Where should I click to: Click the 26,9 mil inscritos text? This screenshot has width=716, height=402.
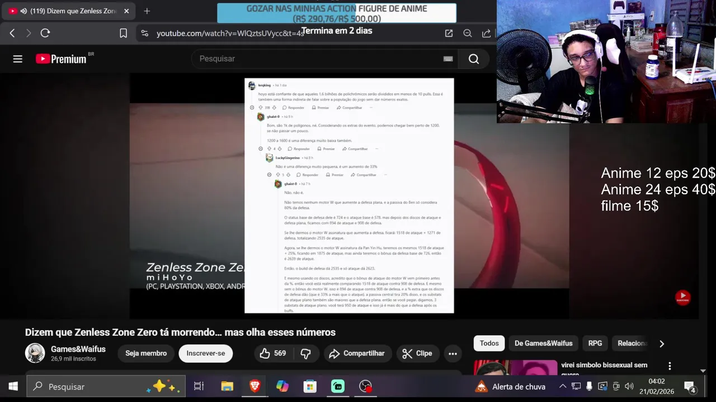[x=73, y=359]
